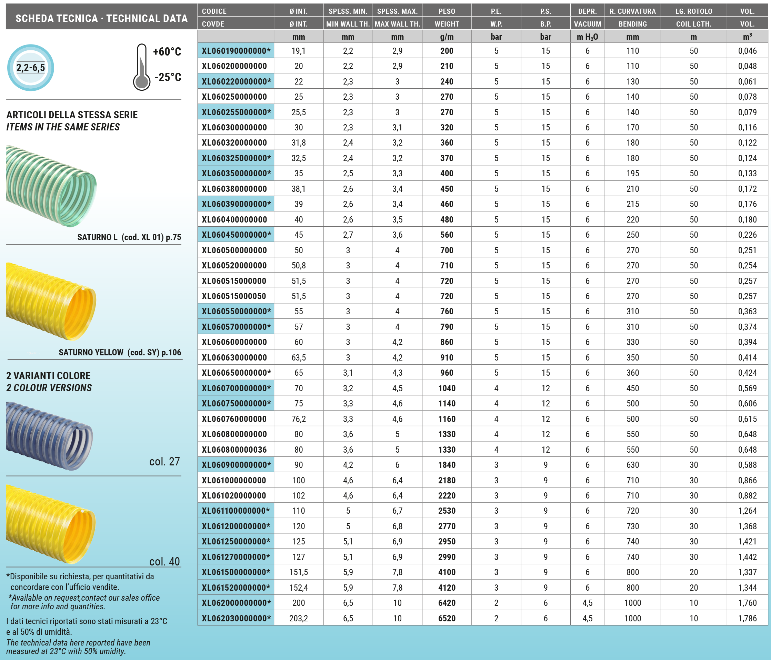Click the VOL. column header
This screenshot has height=660, width=771.
(x=747, y=11)
